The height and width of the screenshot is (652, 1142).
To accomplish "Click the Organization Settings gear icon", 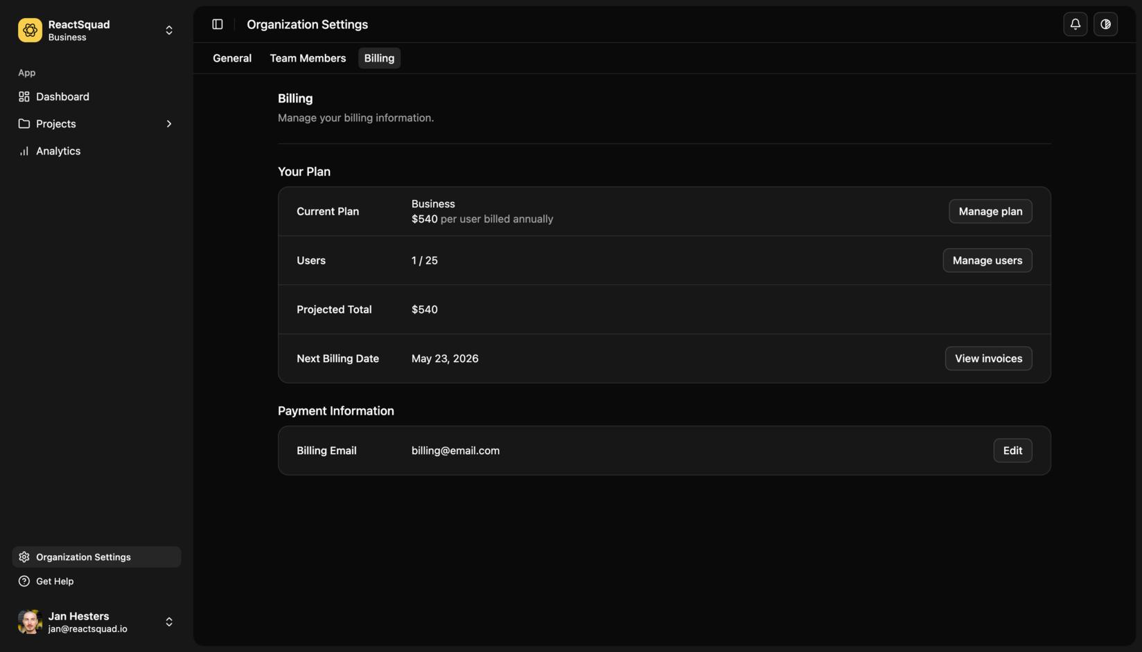I will [24, 556].
